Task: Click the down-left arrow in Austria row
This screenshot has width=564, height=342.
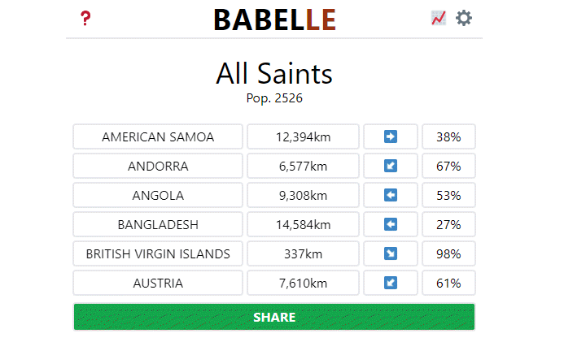Action: click(391, 283)
